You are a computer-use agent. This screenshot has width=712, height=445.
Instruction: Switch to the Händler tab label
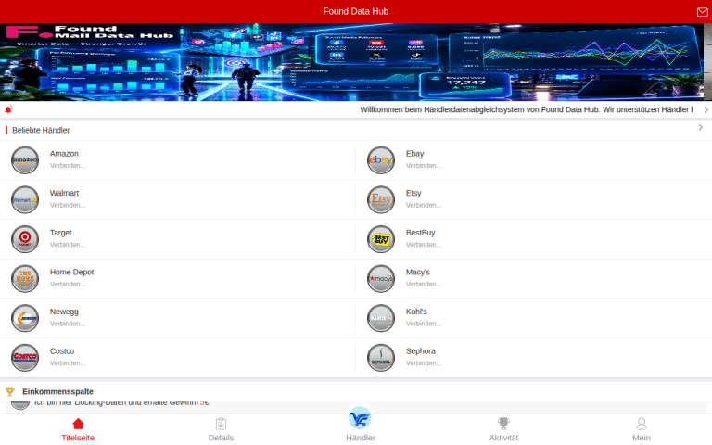click(x=361, y=438)
